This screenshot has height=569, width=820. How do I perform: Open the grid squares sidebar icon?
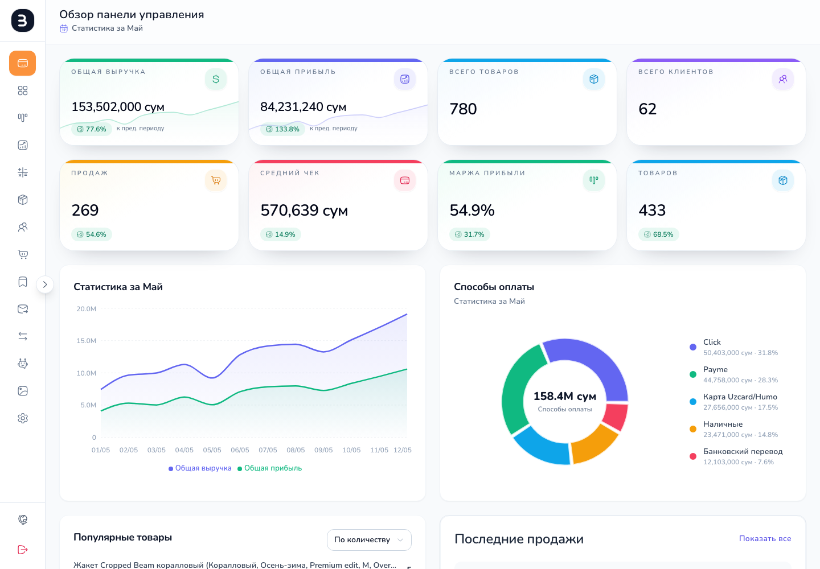click(23, 90)
